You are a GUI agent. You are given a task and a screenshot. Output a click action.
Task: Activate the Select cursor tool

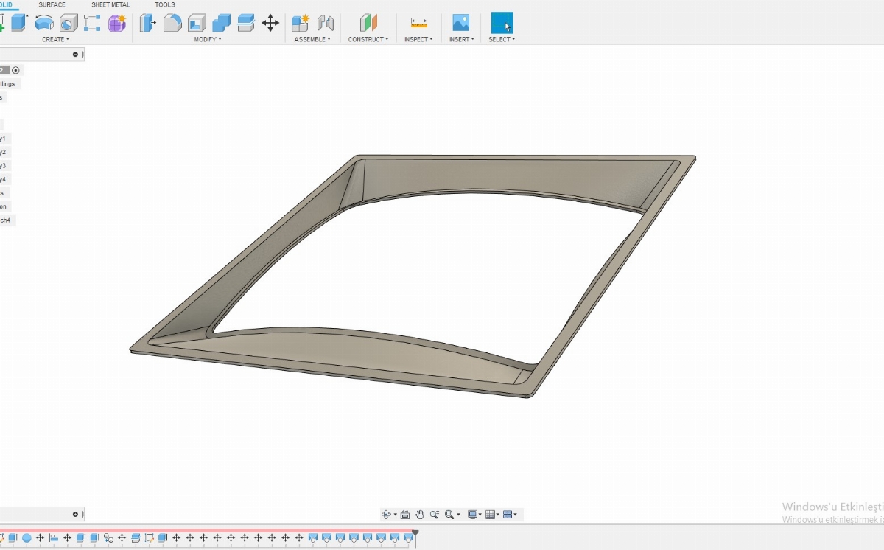(502, 23)
